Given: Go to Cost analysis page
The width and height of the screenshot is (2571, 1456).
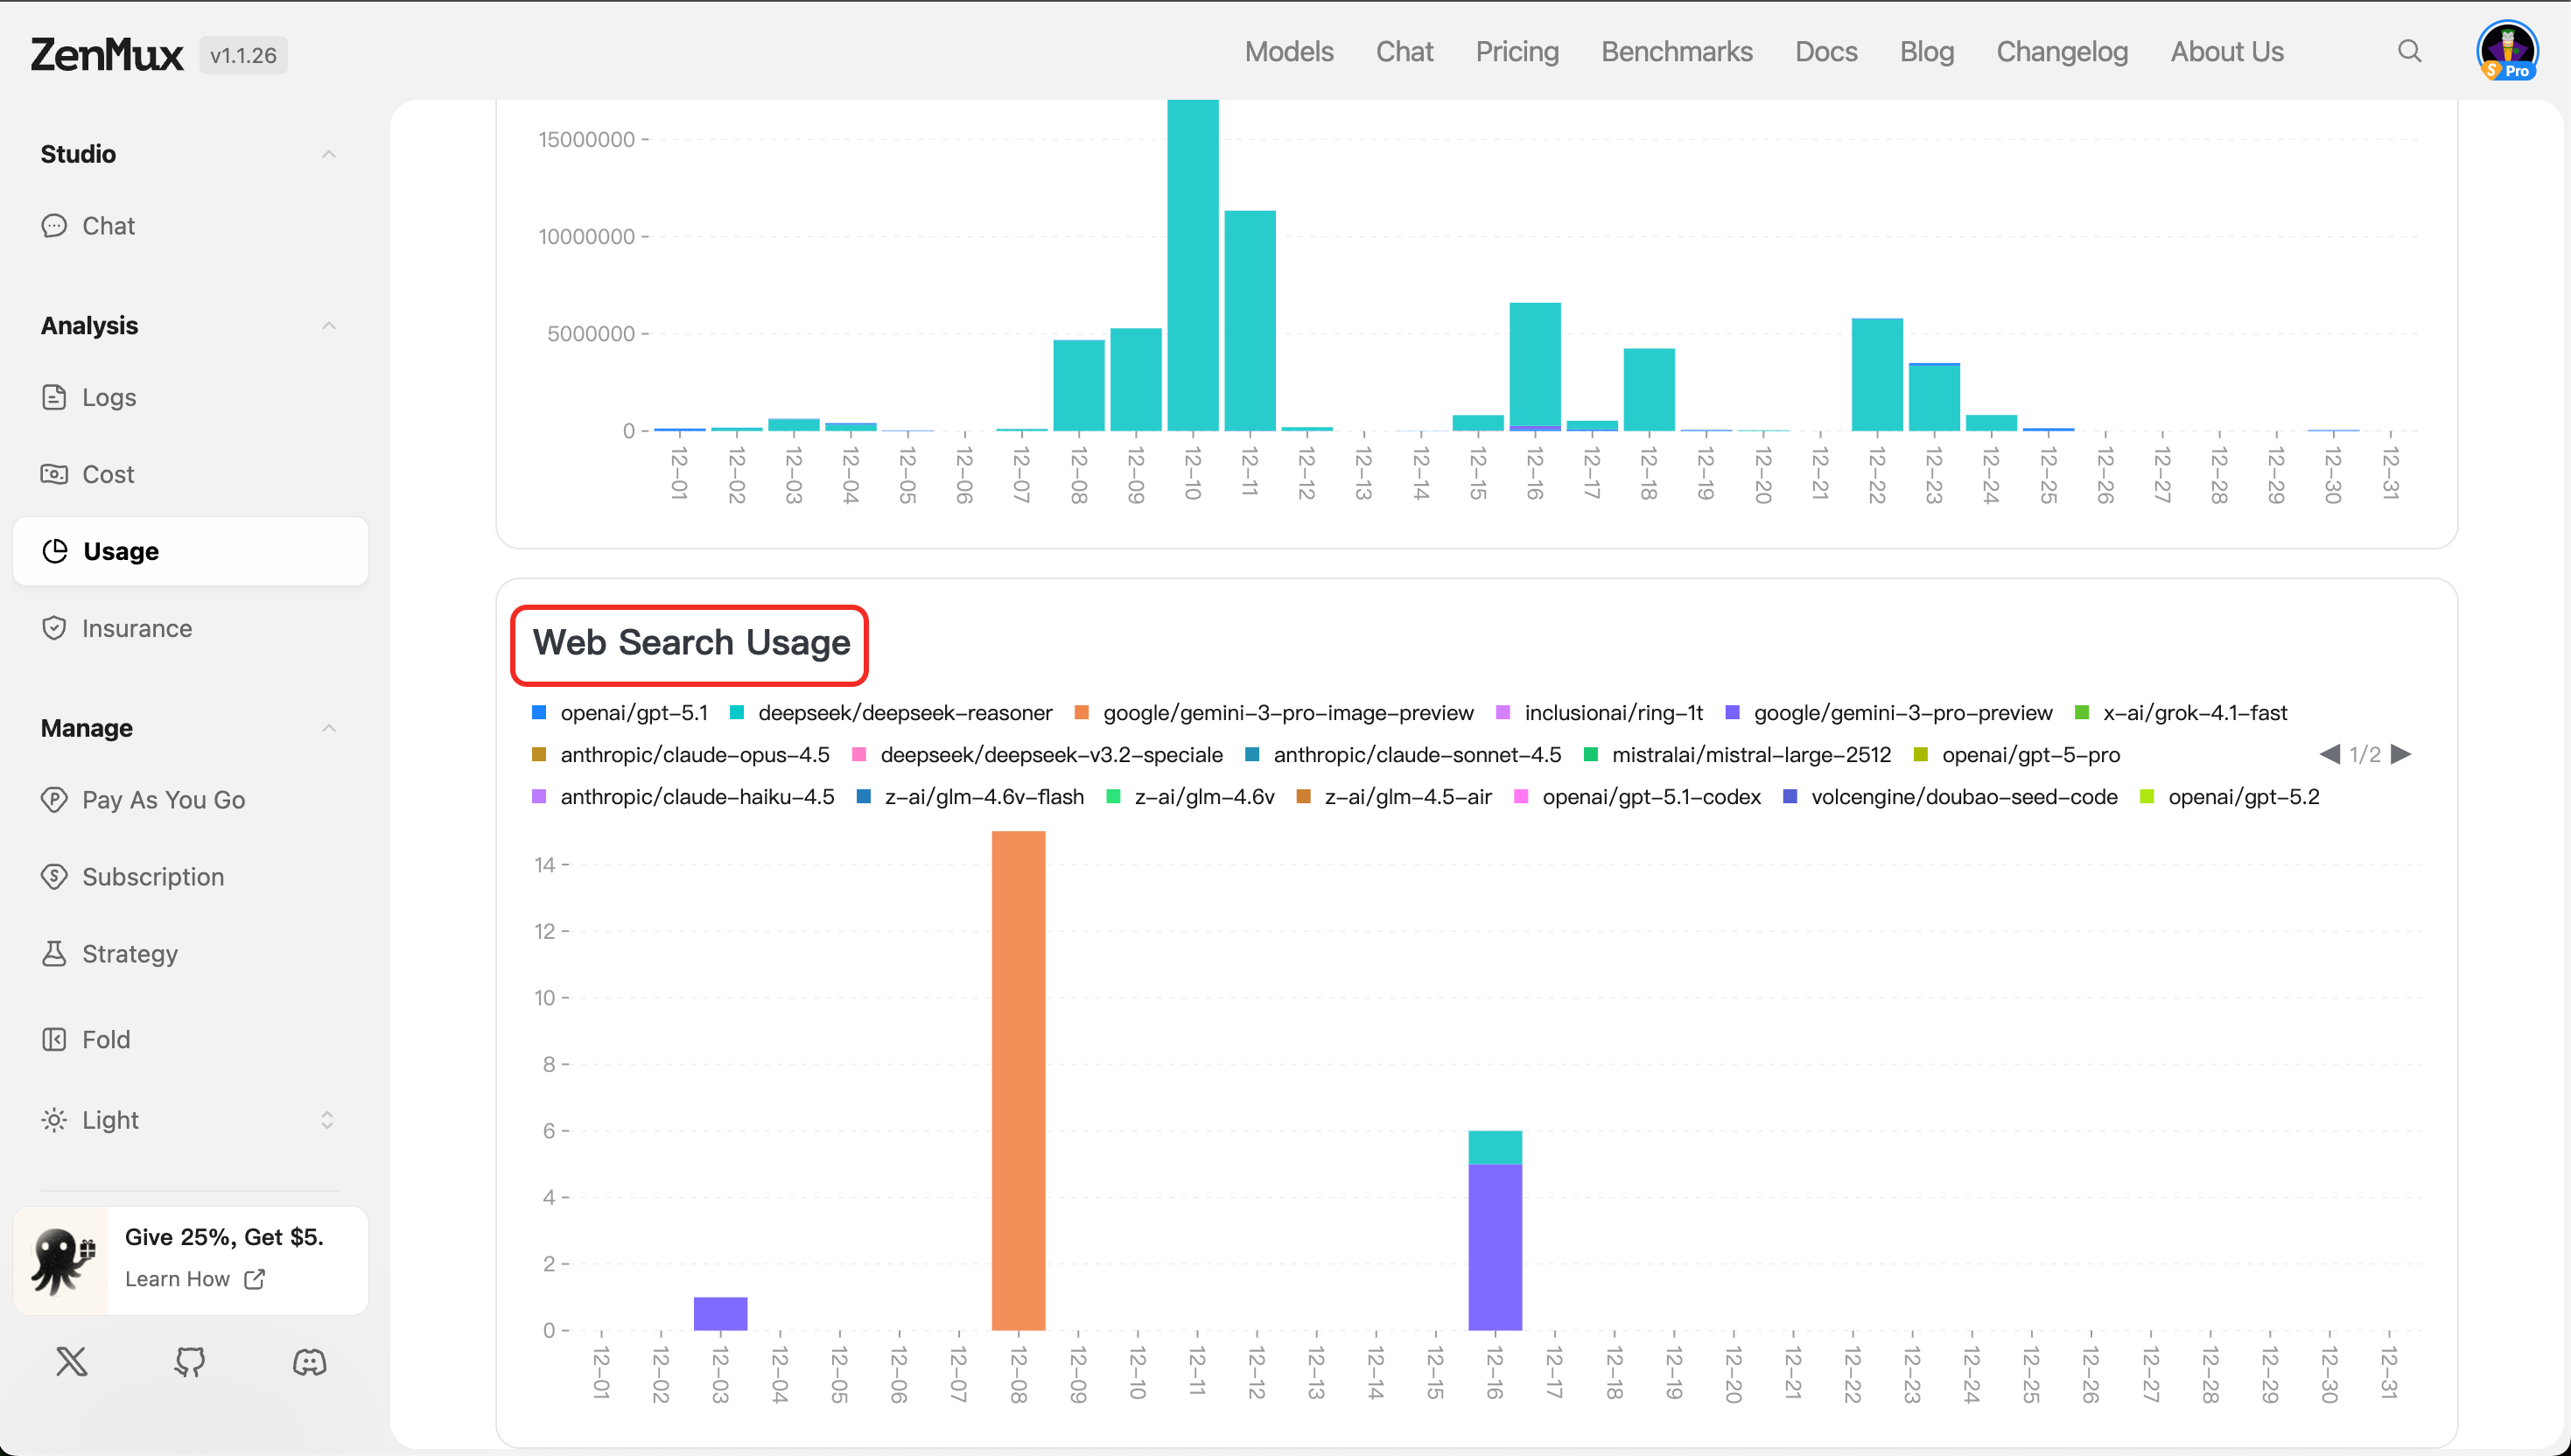Looking at the screenshot, I should (108, 474).
